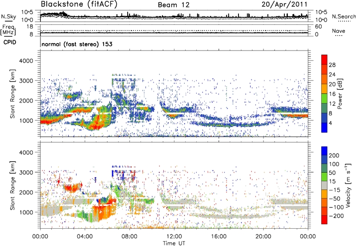Screen dimensions: 356x246
Task: Click the '4000' tick in power panel
Action: [x=26, y=61]
